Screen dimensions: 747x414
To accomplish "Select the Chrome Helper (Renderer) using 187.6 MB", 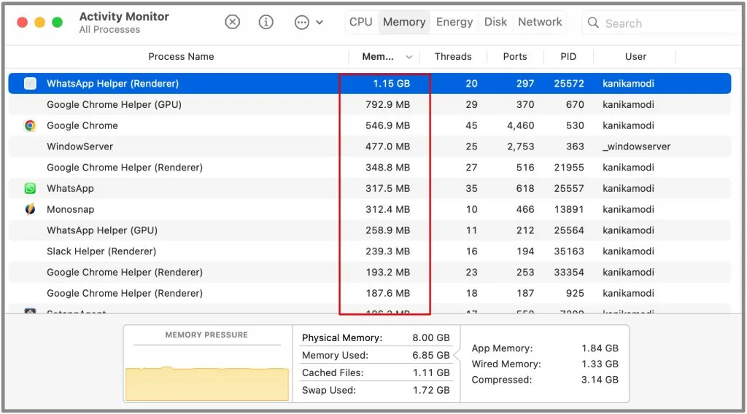I will (x=124, y=293).
